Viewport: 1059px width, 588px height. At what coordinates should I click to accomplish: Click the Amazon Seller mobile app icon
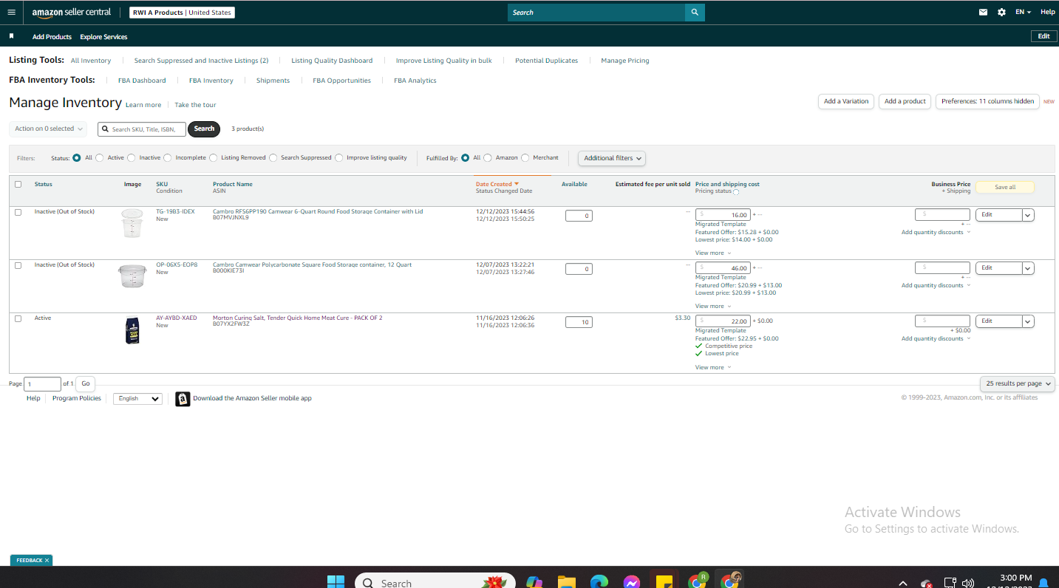[x=183, y=399]
